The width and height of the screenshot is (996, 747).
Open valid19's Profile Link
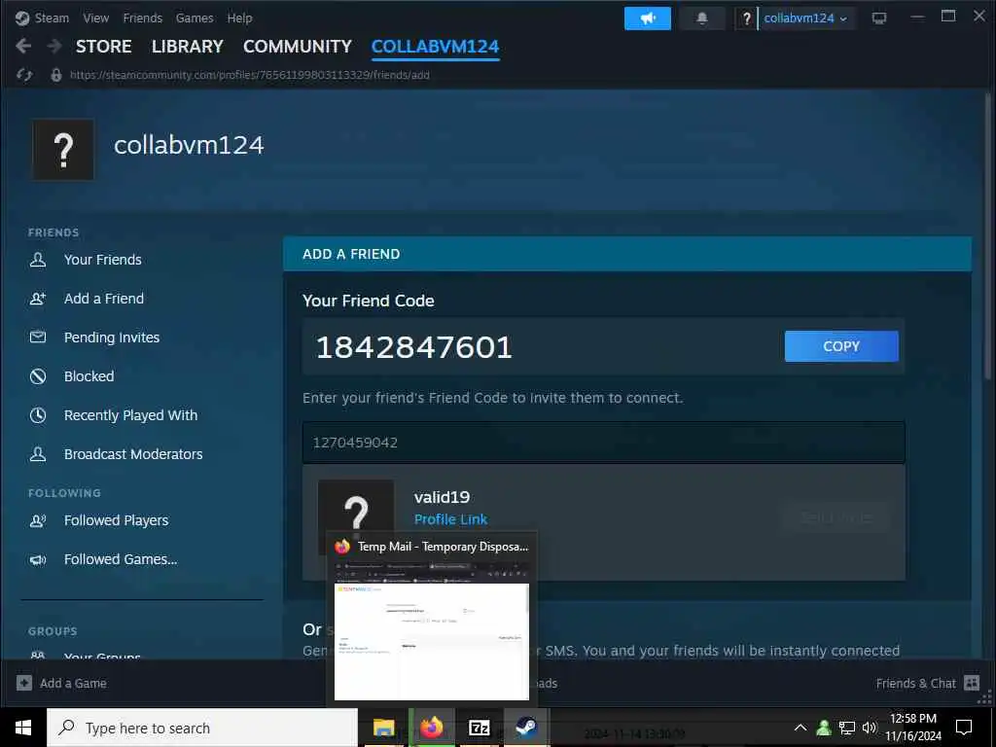(450, 519)
